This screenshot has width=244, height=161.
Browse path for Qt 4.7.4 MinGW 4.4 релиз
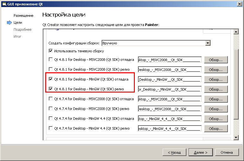point(216,129)
